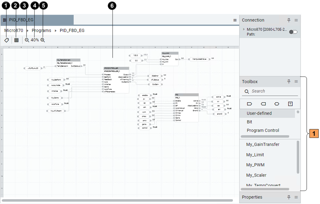The height and width of the screenshot is (204, 320).
Task: Click the zoom out magnifier icon
Action: [x=27, y=40]
